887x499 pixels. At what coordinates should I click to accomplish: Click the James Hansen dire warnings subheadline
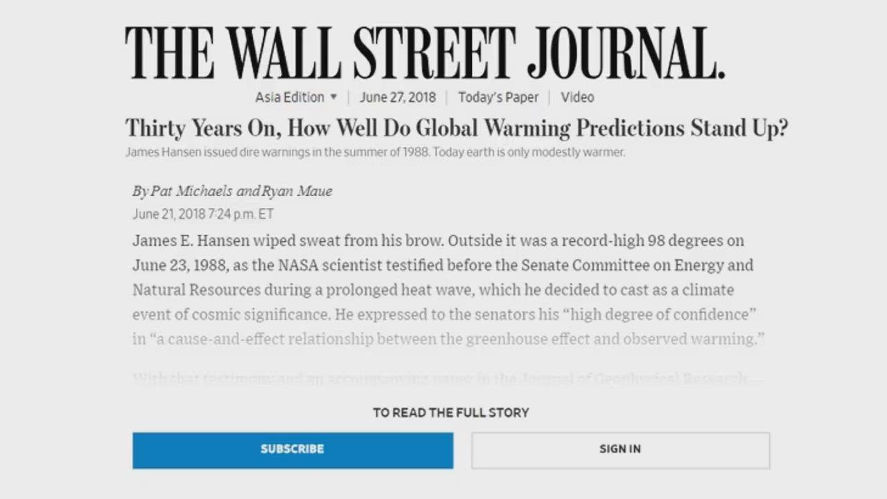click(375, 152)
